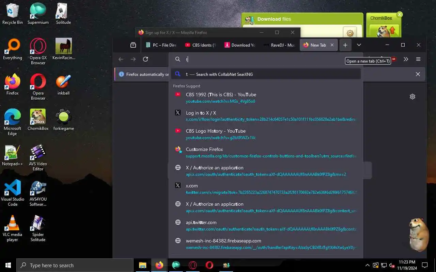The image size is (436, 272).
Task: Click the ChomikBox upload hamster icon
Action: pos(384,31)
